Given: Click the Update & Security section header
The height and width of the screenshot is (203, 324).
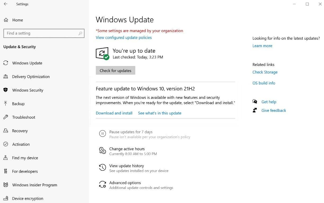Looking at the screenshot, I should click(20, 47).
